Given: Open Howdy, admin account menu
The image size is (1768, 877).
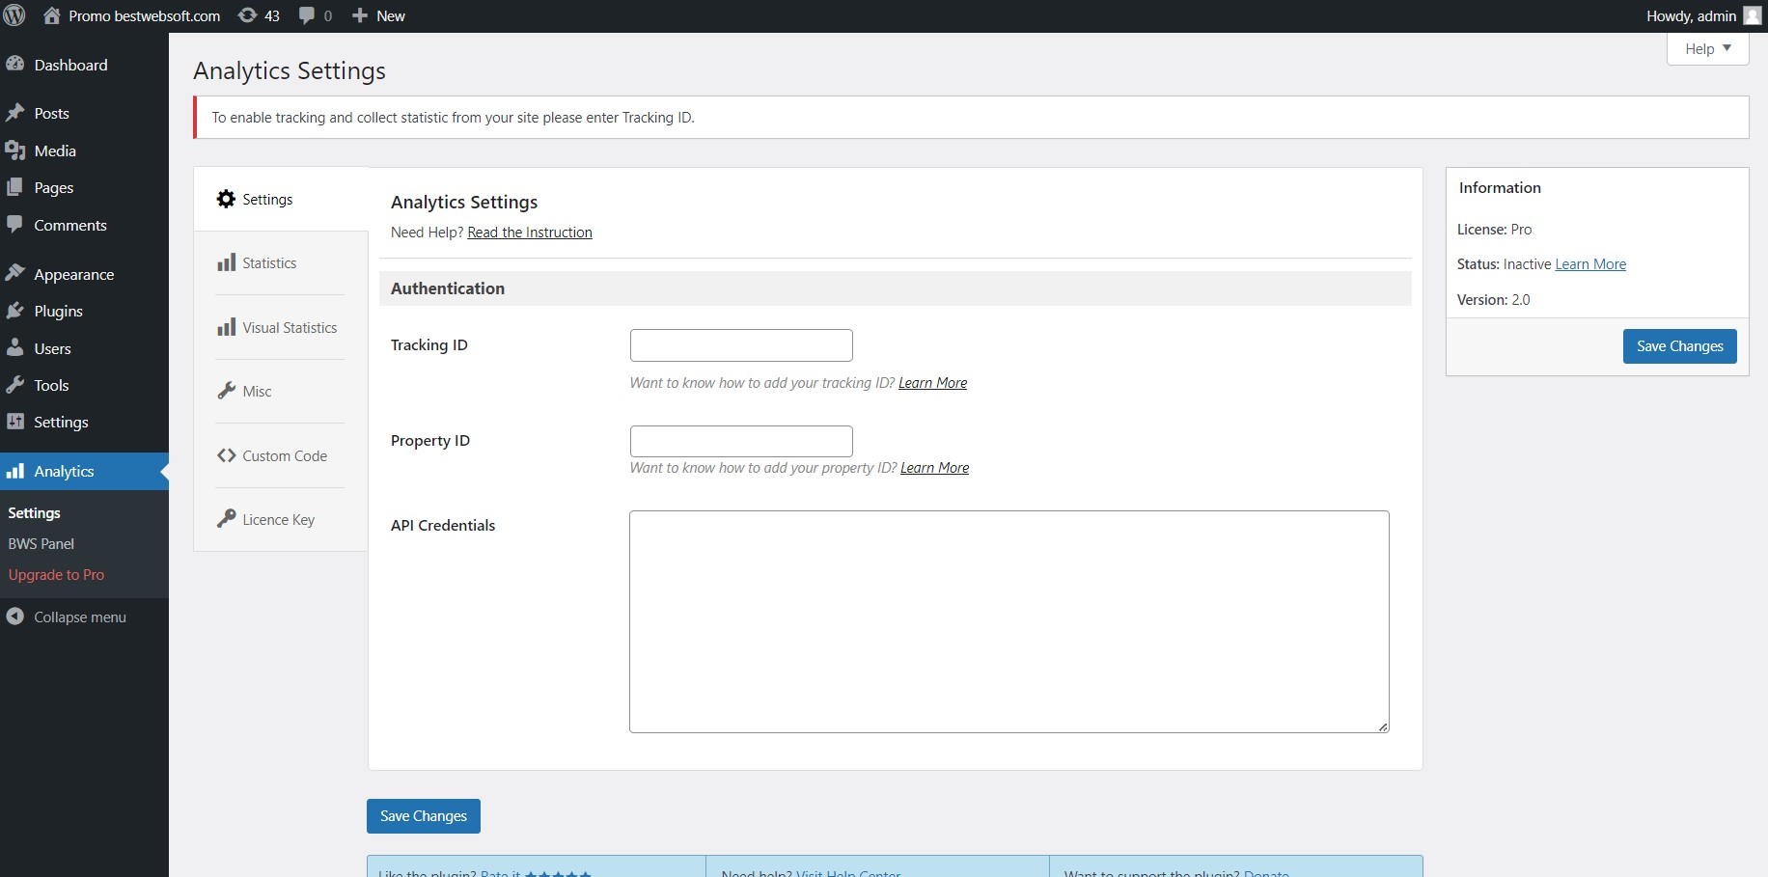Looking at the screenshot, I should (x=1702, y=15).
